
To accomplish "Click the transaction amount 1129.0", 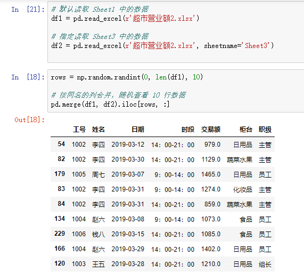I will point(211,159).
